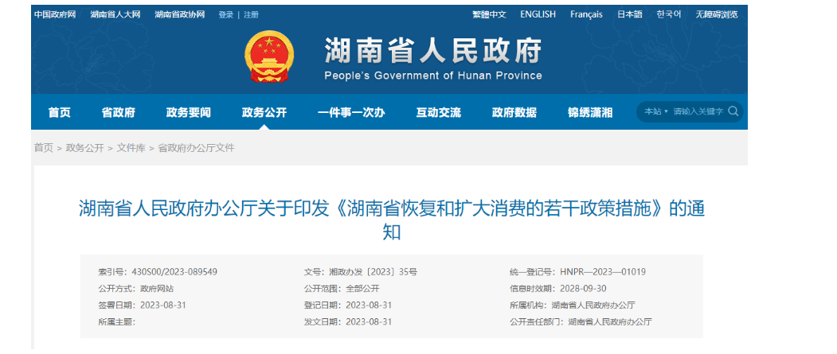Select 一件事一次办 menu item

click(350, 112)
